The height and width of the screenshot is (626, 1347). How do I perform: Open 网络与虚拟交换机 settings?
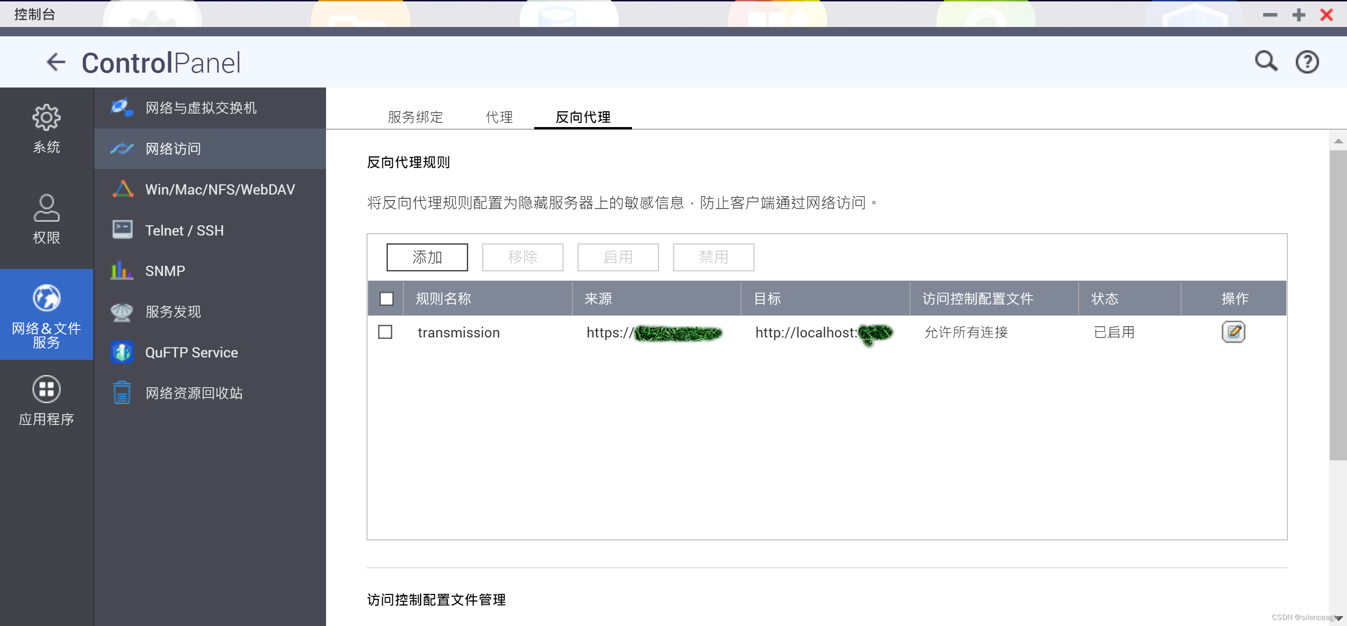[x=201, y=108]
